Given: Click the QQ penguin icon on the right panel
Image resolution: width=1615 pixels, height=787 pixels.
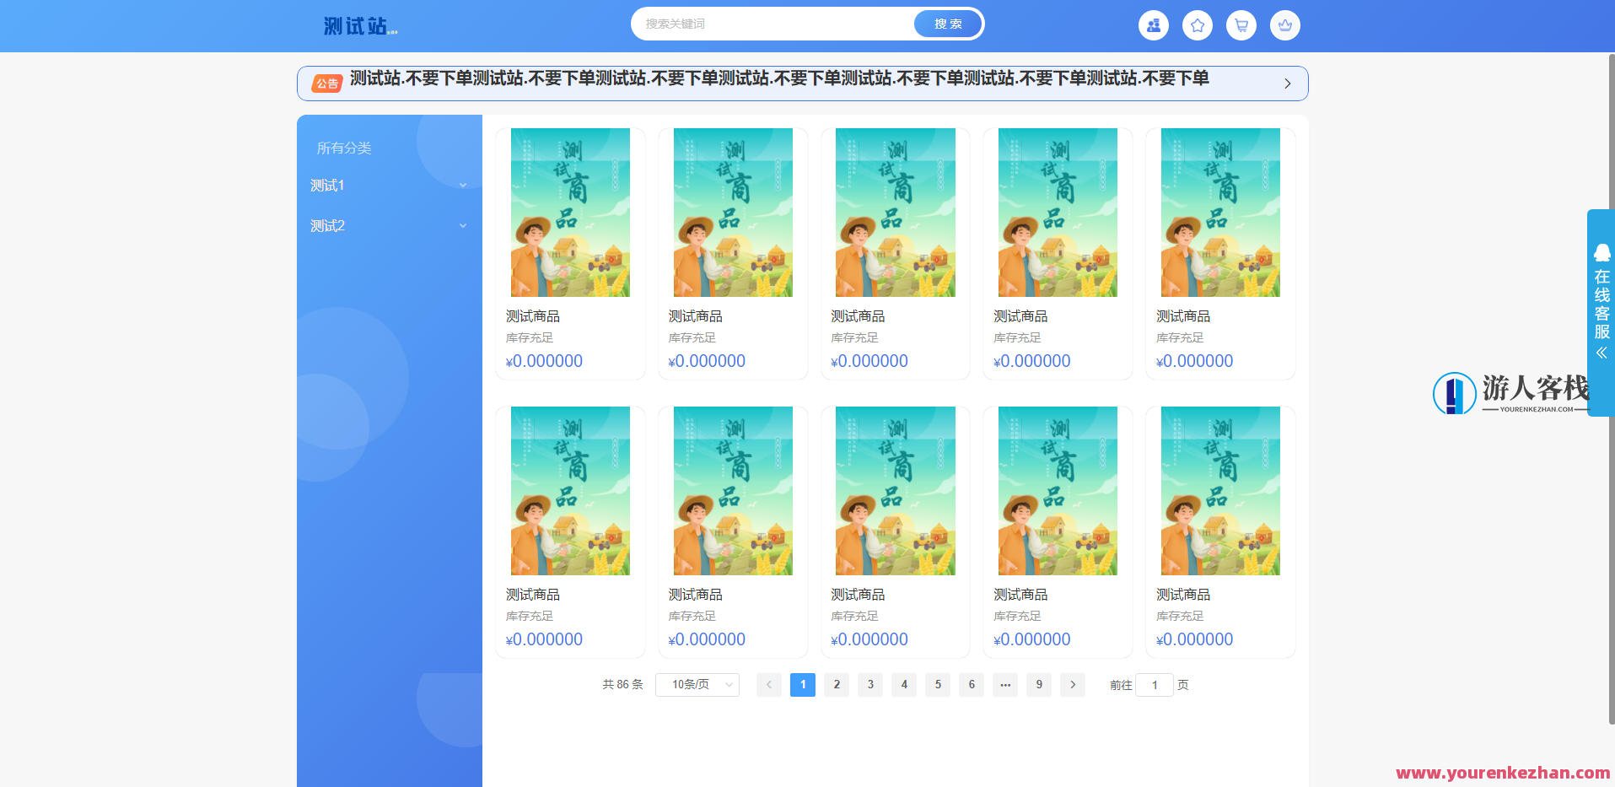Looking at the screenshot, I should pyautogui.click(x=1602, y=252).
